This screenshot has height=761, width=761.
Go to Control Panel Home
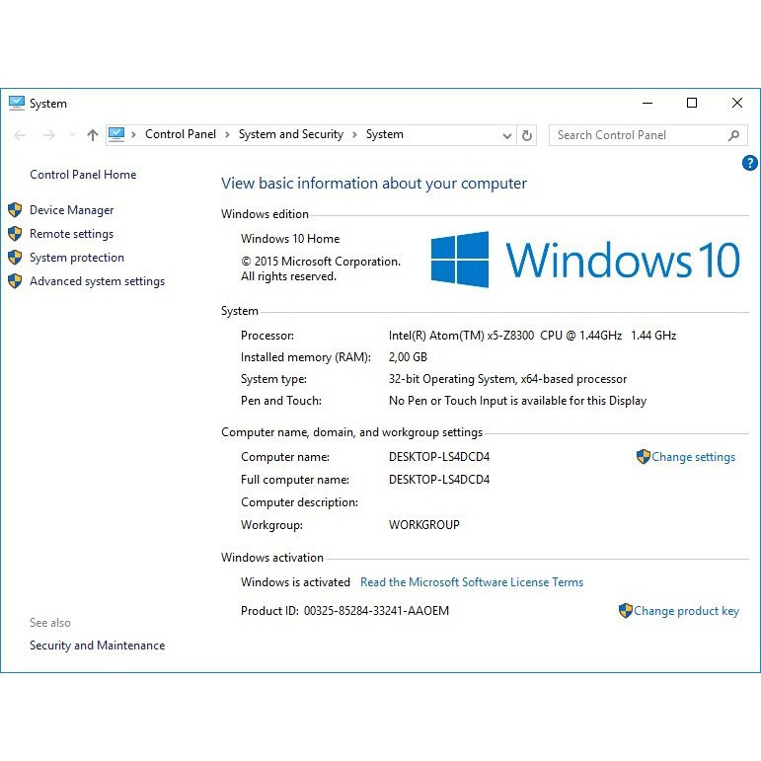83,175
